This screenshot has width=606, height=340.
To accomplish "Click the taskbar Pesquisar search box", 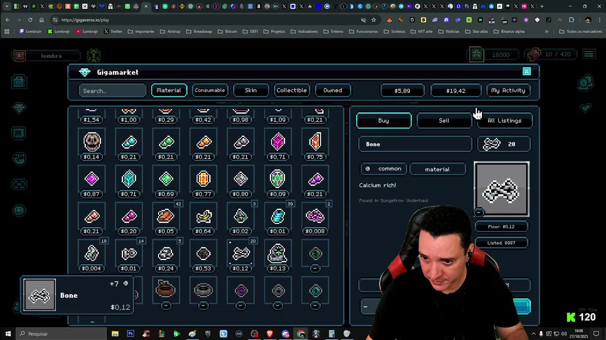I will point(62,334).
